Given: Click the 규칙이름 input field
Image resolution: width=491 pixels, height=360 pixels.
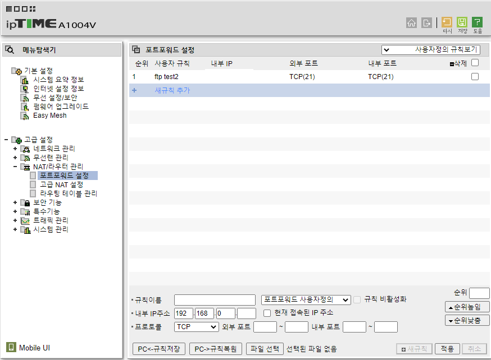Looking at the screenshot, I should (215, 300).
